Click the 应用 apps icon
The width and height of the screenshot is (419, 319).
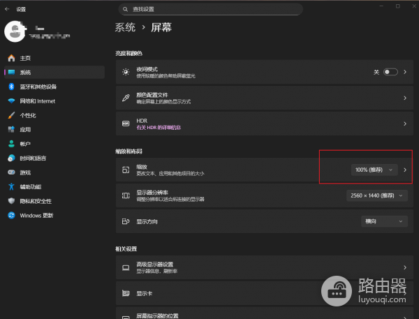[11, 130]
